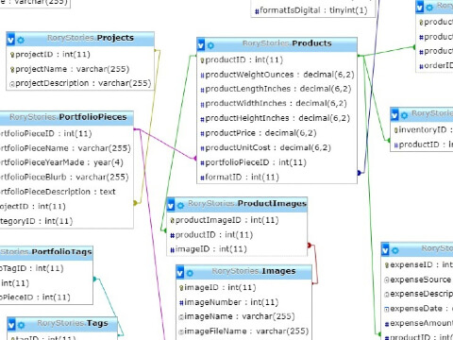Click the key icon beside projectName
Image resolution: width=453 pixels, height=340 pixels.
(12, 70)
